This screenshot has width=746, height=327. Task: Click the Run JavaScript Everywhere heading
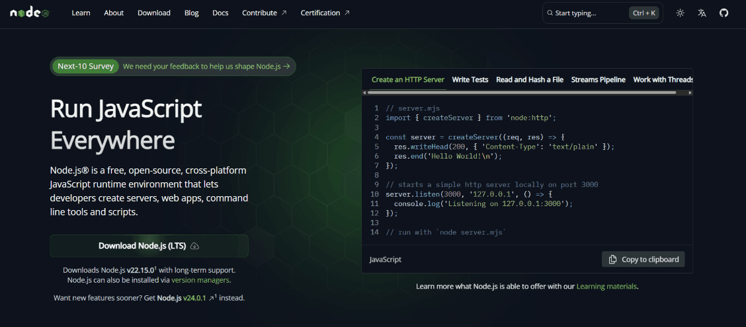tap(126, 125)
